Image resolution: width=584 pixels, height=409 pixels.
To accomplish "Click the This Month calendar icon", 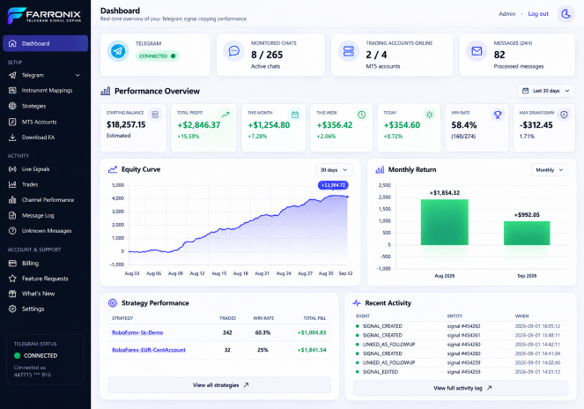I will click(295, 115).
